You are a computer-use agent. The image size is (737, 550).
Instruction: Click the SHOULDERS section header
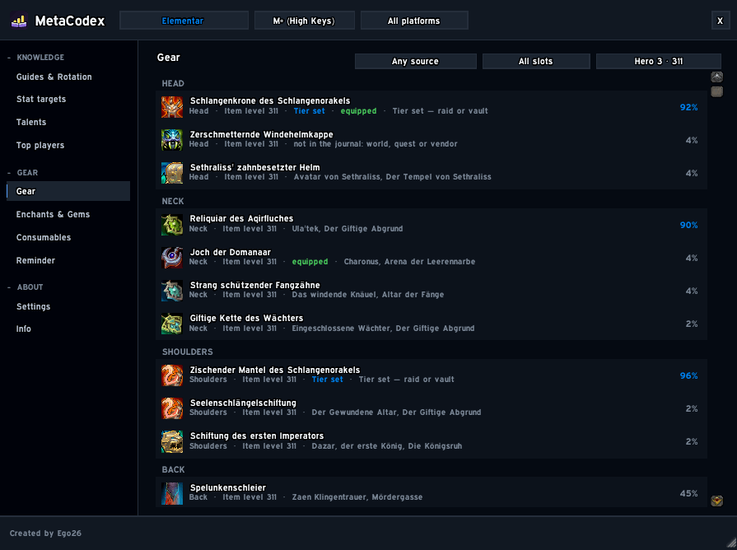188,352
